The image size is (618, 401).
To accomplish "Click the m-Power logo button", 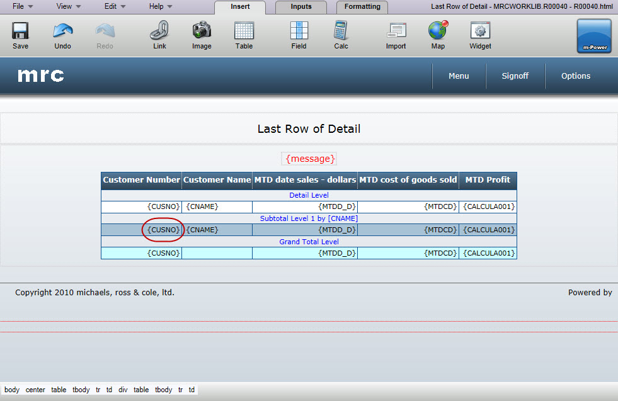I will point(594,37).
